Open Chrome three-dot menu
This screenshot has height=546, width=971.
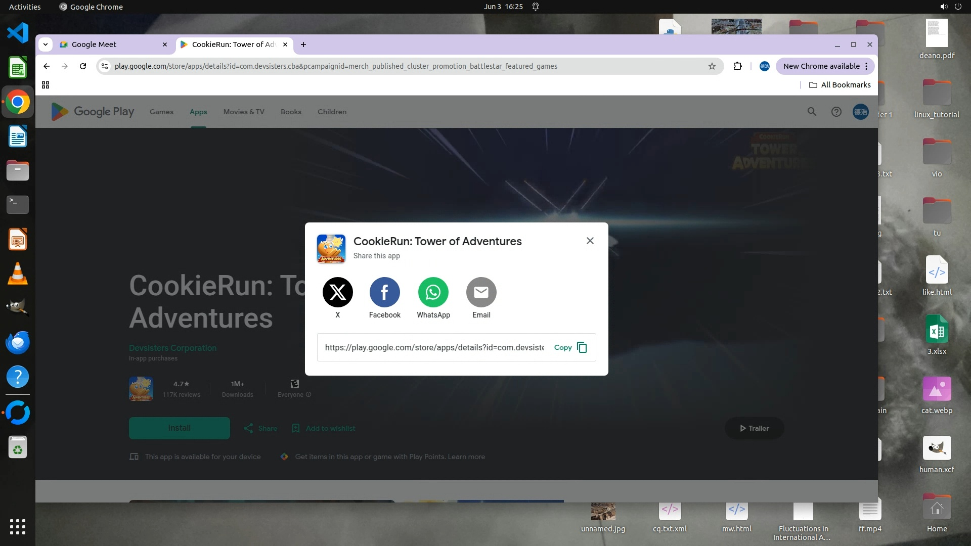(x=866, y=66)
